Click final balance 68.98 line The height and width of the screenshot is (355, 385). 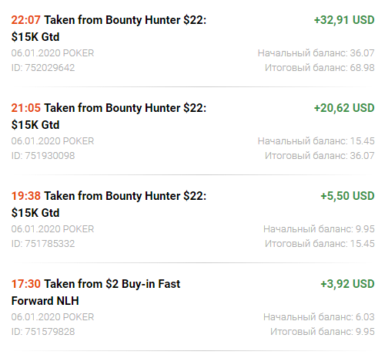coord(320,68)
